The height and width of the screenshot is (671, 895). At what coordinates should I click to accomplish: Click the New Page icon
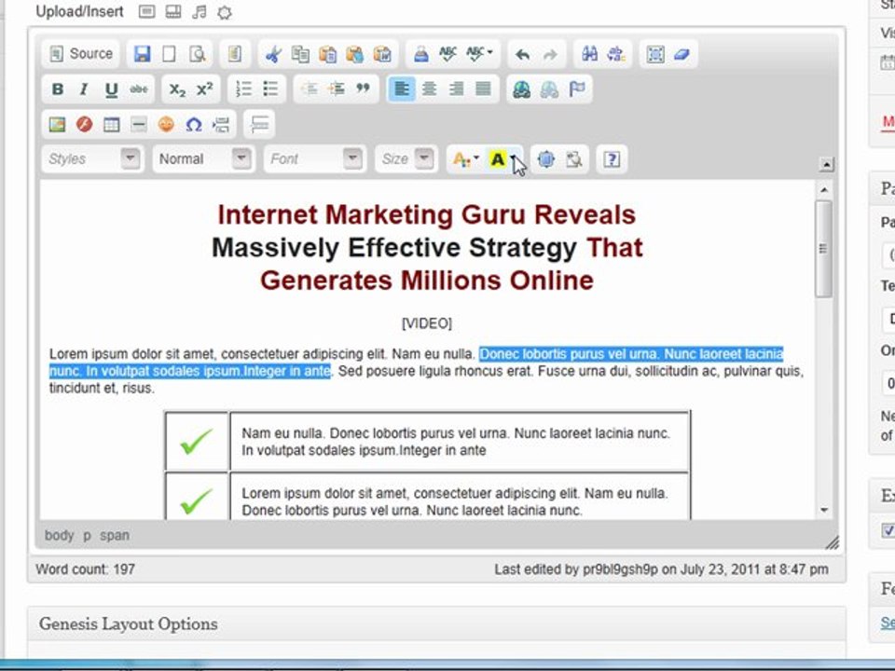(x=169, y=54)
